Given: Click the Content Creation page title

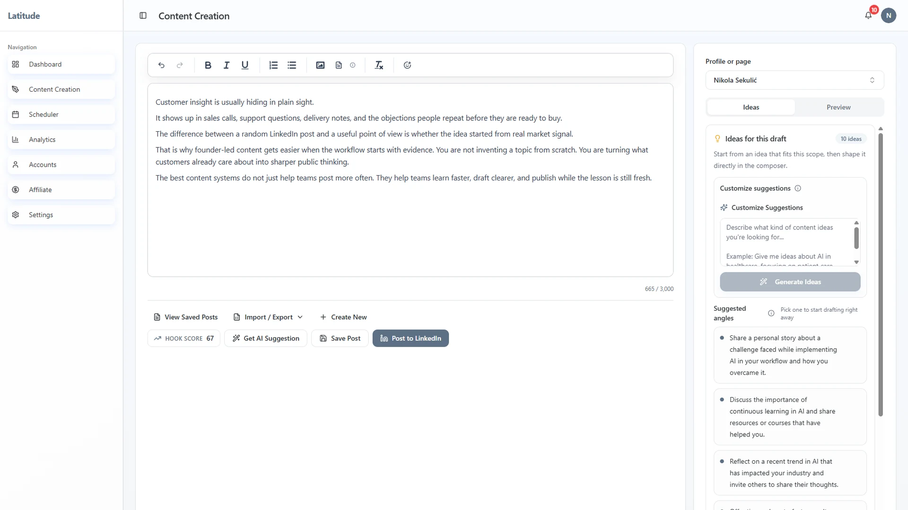Looking at the screenshot, I should pos(194,16).
